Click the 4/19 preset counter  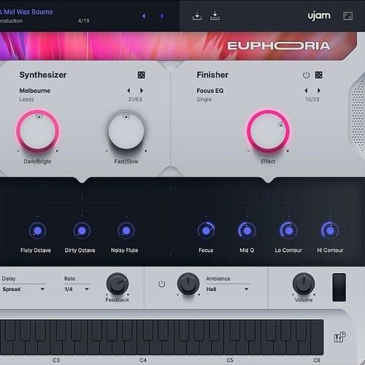[83, 20]
